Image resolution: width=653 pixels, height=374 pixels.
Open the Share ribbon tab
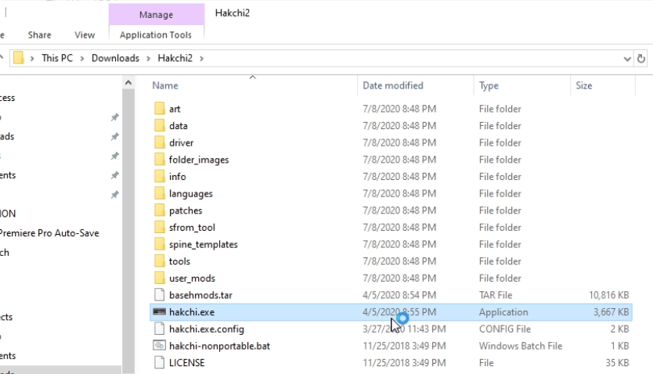[x=40, y=35]
